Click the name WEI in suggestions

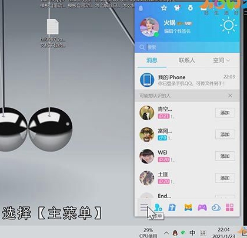coord(162,152)
